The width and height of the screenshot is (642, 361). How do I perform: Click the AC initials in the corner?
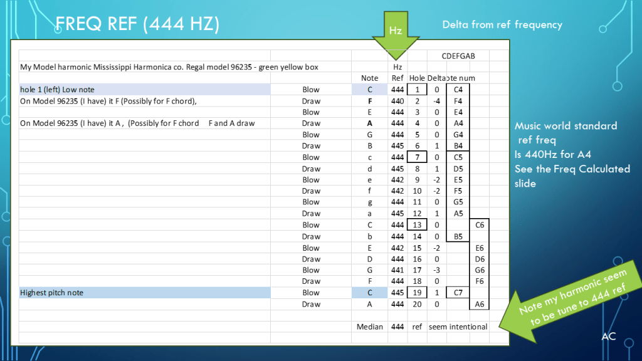pyautogui.click(x=608, y=337)
